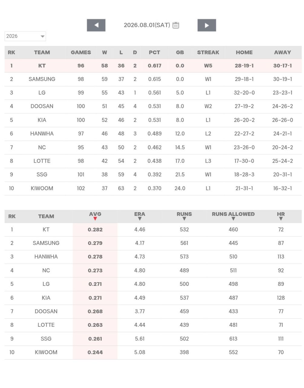The image size is (304, 388).
Task: Sort teams by HR arrow
Action: click(x=281, y=219)
